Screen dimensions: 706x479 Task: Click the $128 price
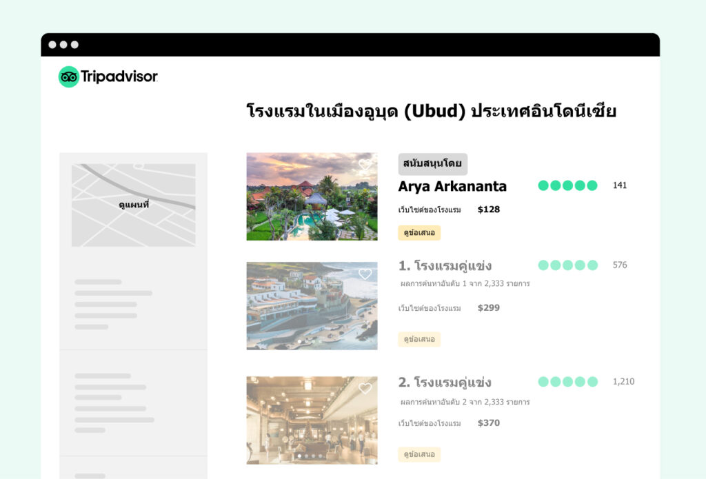489,210
